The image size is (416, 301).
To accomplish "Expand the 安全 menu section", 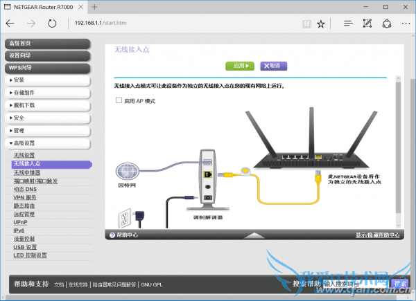I will coord(48,118).
